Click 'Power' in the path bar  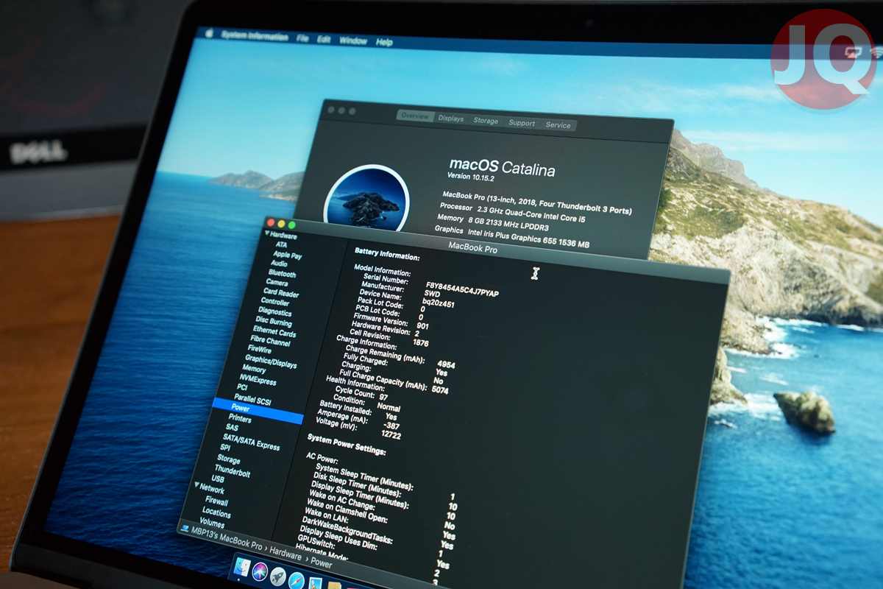tap(321, 563)
